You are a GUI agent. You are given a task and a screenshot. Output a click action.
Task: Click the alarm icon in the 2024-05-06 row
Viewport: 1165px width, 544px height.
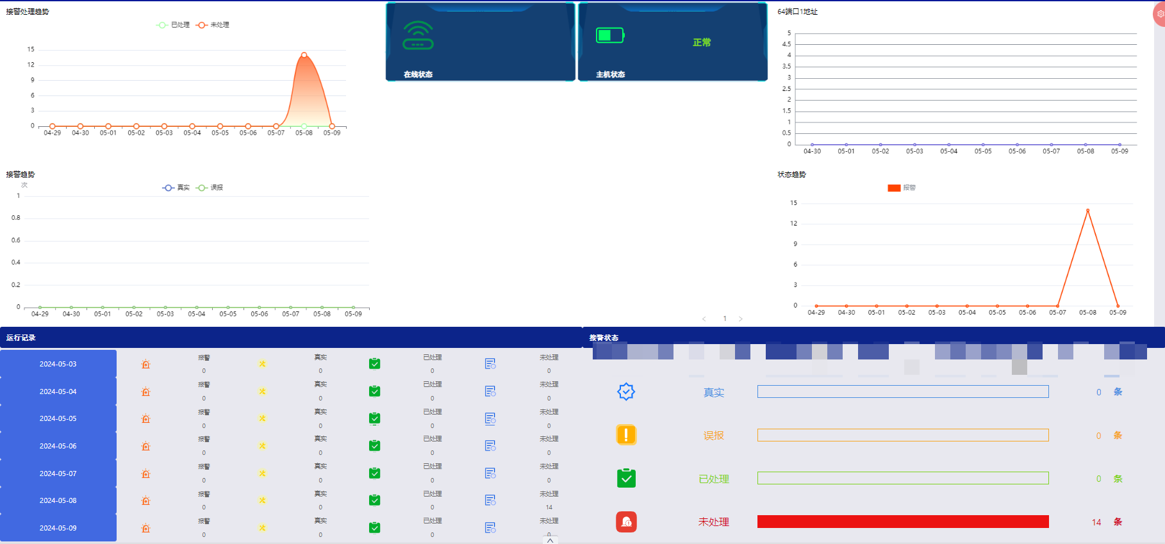pos(145,446)
